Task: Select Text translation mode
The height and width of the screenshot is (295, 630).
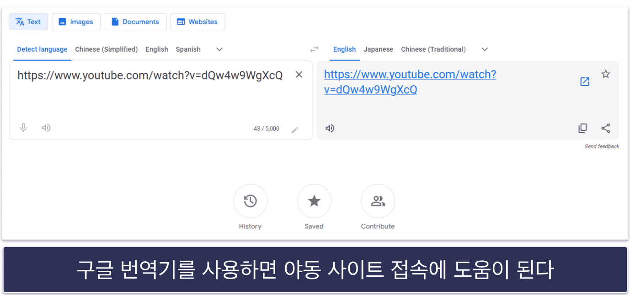Action: click(x=28, y=21)
